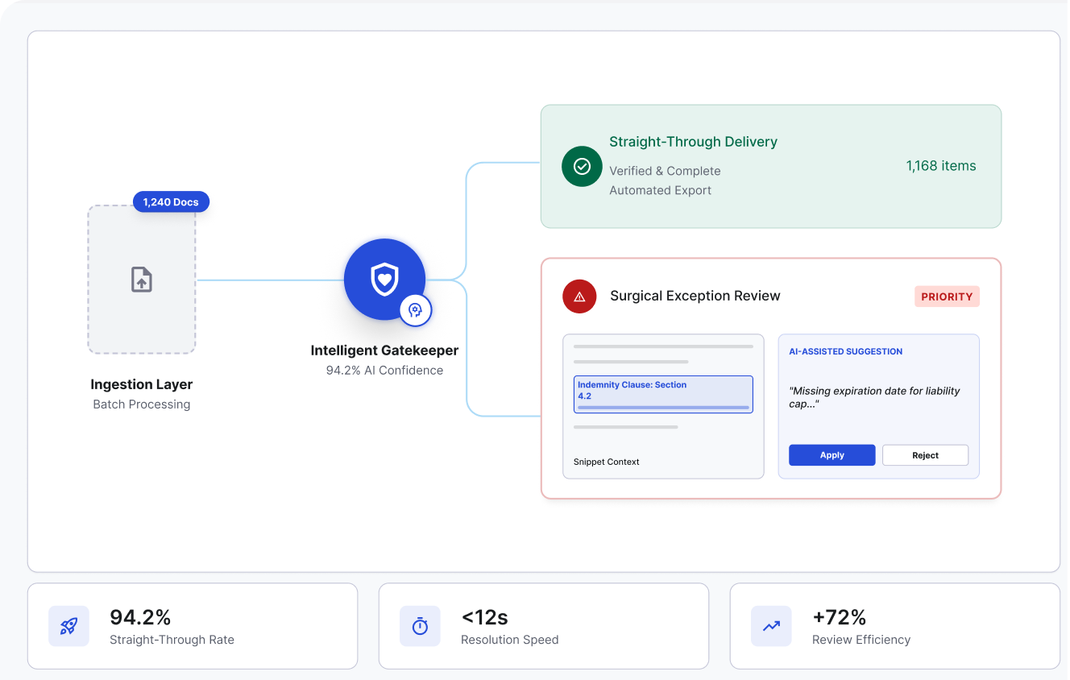Click the Resolution Speed label
This screenshot has height=680, width=1070.
tap(509, 640)
